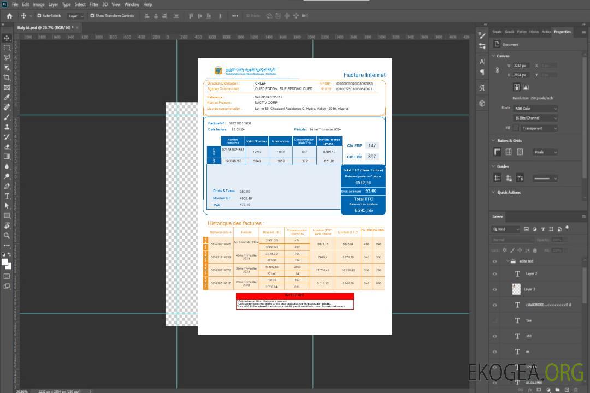
Task: Choose the Horizontal Type tool
Action: (x=7, y=196)
